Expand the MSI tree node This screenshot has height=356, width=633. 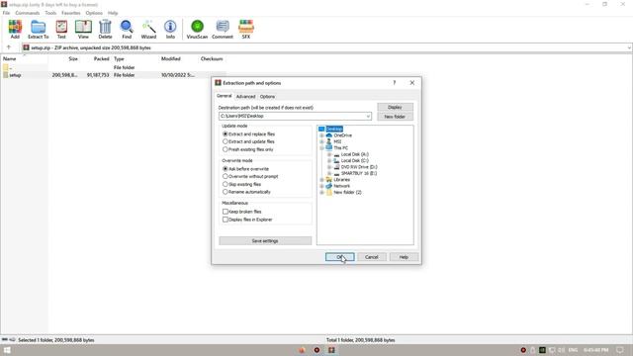321,141
